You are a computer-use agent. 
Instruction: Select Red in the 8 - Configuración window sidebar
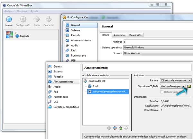point(81,50)
